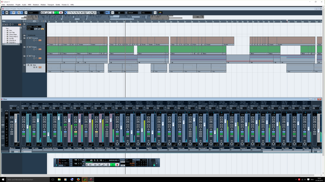Open the Projekt menu

[18, 5]
